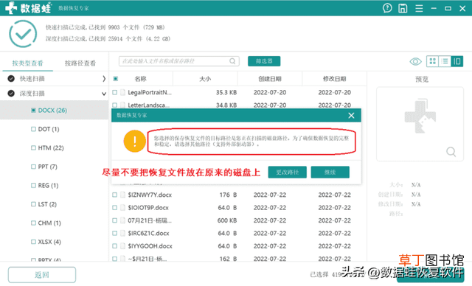
Task: Click the file icon of $IYYGOOH.docx
Action: click(x=122, y=246)
